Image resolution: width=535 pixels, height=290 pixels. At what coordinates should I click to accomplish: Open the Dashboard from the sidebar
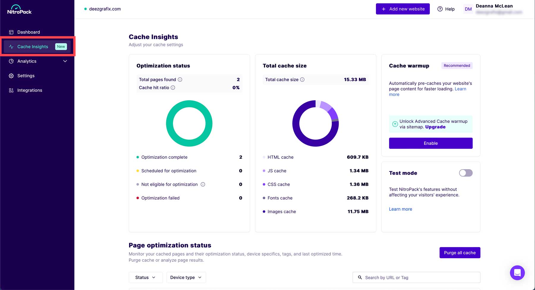pos(29,32)
